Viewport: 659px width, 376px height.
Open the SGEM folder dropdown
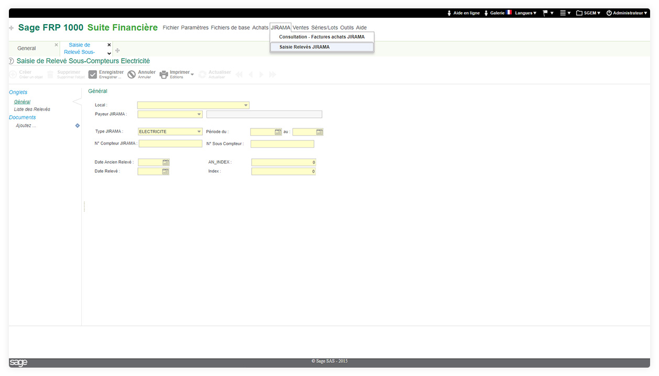pyautogui.click(x=588, y=13)
